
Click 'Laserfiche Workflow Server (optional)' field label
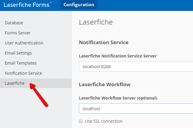[118, 98]
